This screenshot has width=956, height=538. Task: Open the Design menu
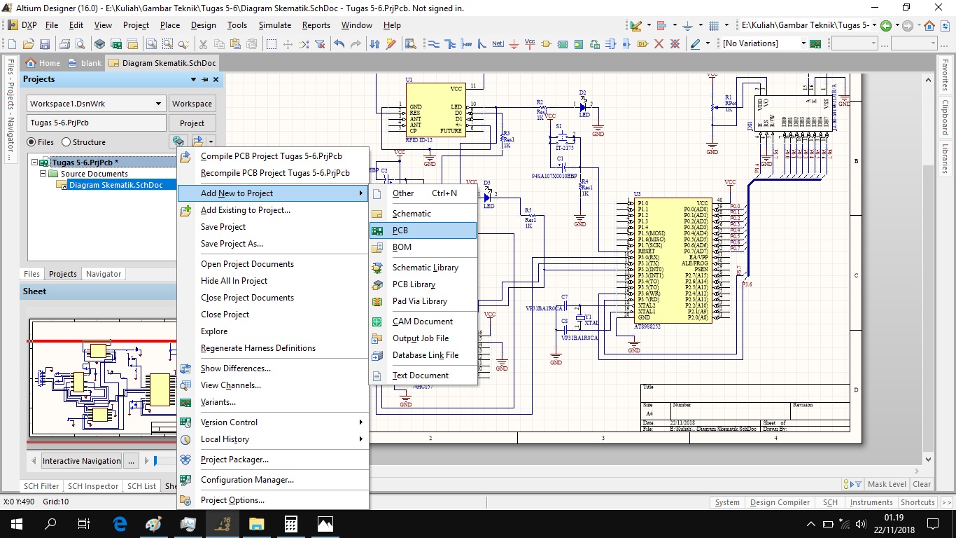click(x=204, y=25)
